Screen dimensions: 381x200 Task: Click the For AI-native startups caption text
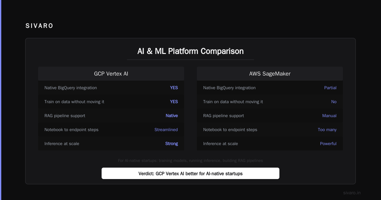coord(190,161)
